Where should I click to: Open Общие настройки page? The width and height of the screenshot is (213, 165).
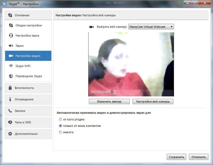tap(28, 25)
